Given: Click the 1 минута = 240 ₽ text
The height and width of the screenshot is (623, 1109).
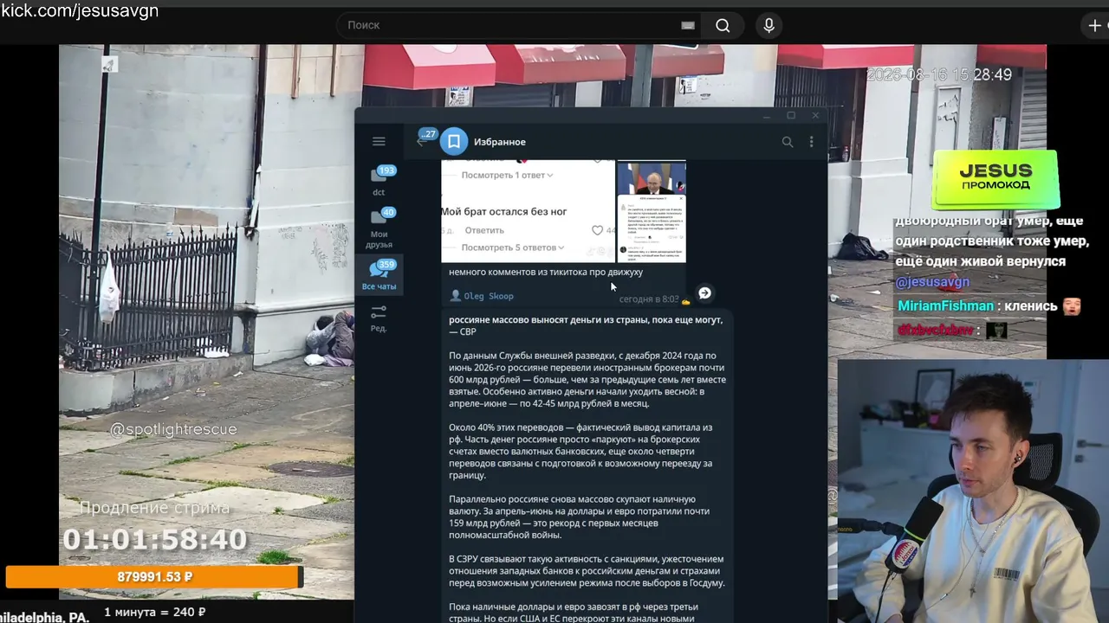Looking at the screenshot, I should click(154, 613).
